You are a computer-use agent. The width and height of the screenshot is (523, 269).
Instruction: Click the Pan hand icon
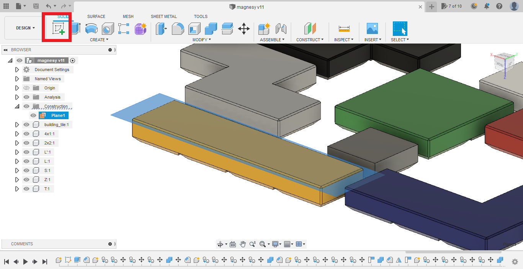[243, 244]
